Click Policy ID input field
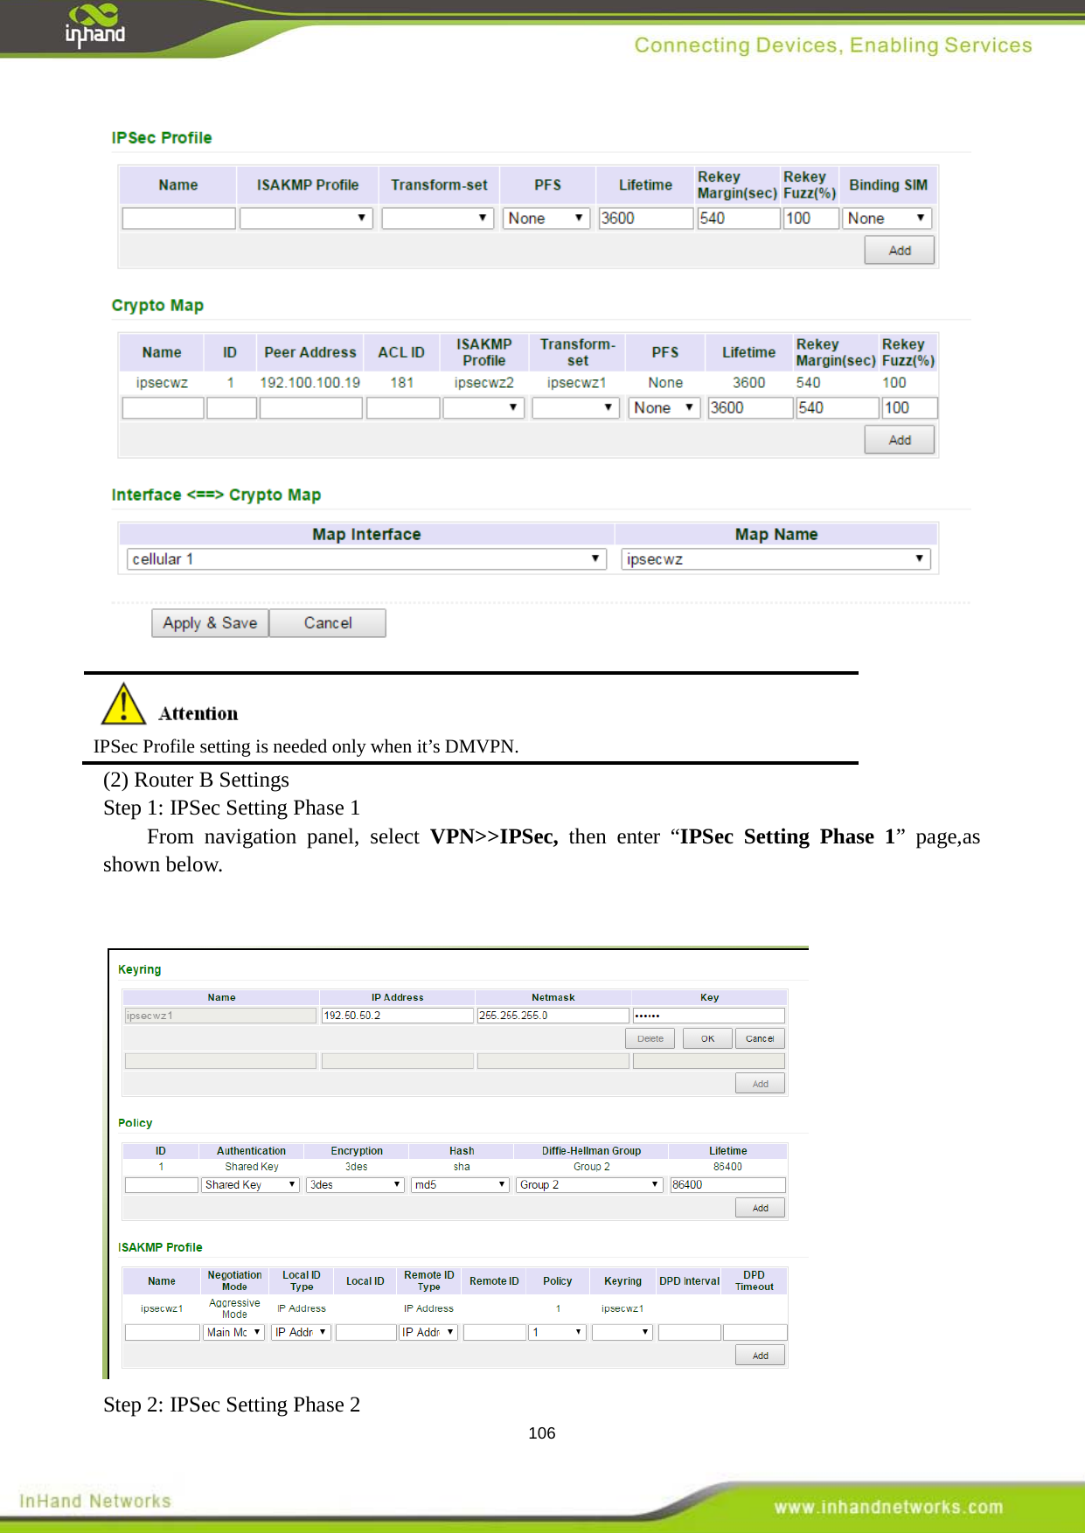This screenshot has height=1533, width=1085. pos(162,1184)
